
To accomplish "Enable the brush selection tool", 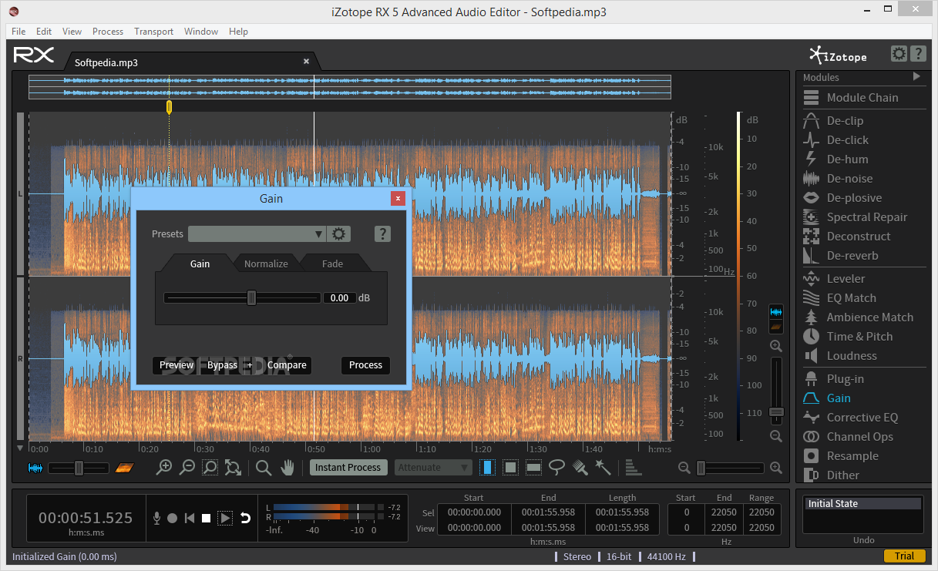I will click(580, 467).
